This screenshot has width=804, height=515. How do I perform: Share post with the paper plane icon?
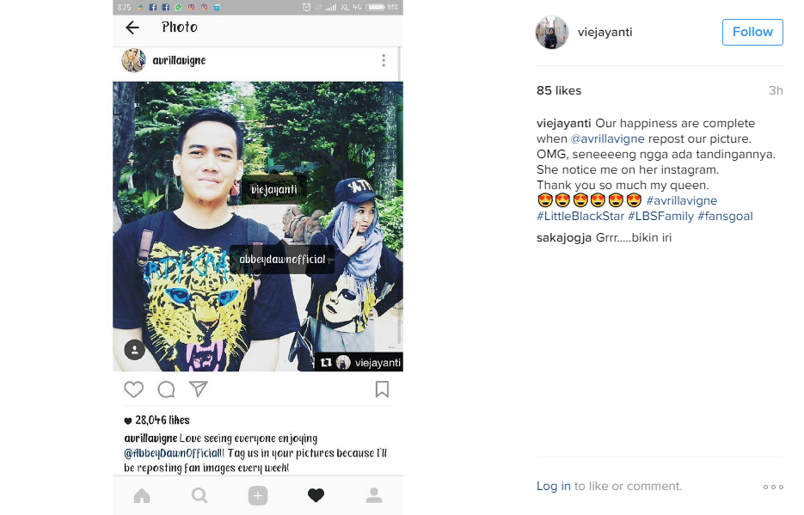(x=199, y=389)
